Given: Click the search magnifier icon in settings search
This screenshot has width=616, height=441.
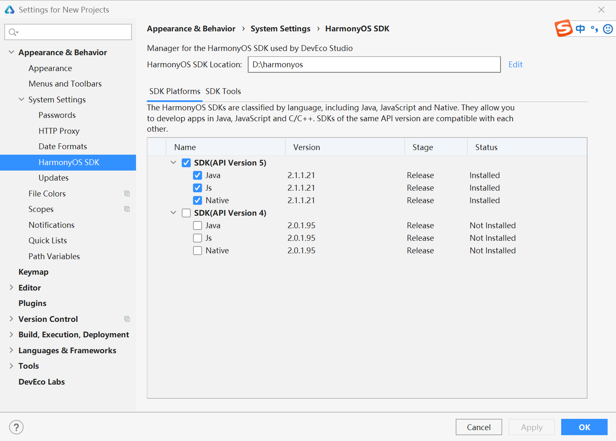Looking at the screenshot, I should pos(13,32).
